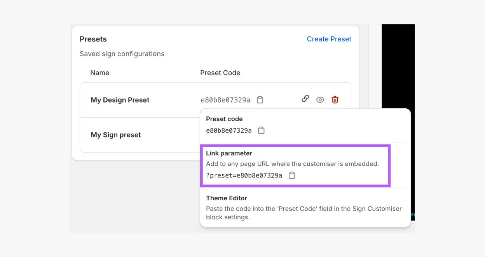This screenshot has height=257, width=485.
Task: Click the Theme Editor heading
Action: pos(227,198)
